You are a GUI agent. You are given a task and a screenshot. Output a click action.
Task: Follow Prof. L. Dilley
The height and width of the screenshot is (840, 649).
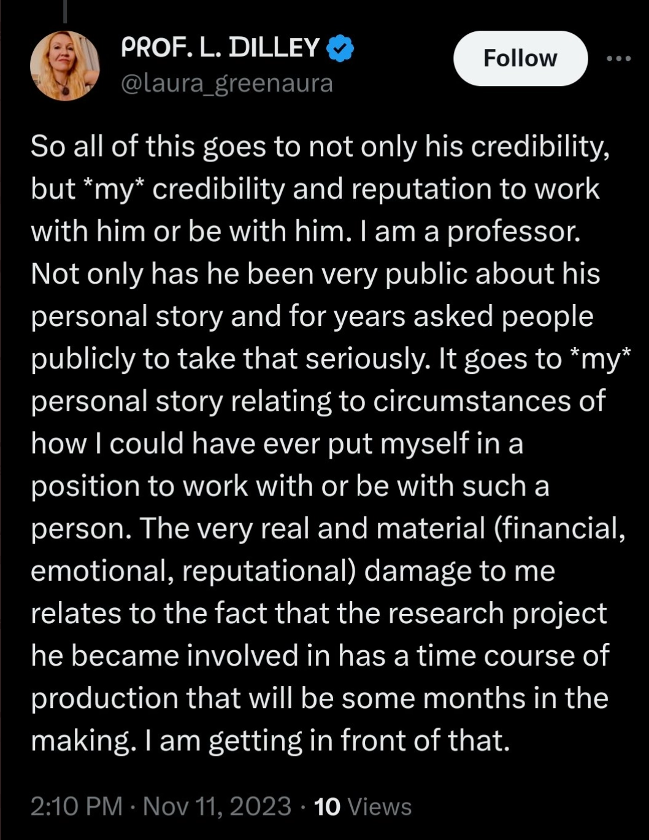[x=520, y=58]
